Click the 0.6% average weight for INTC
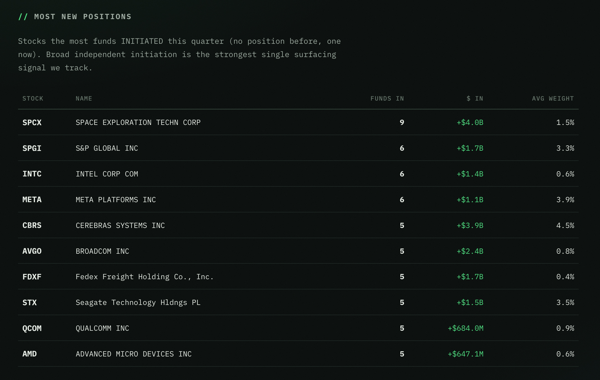600x380 pixels. coord(565,174)
